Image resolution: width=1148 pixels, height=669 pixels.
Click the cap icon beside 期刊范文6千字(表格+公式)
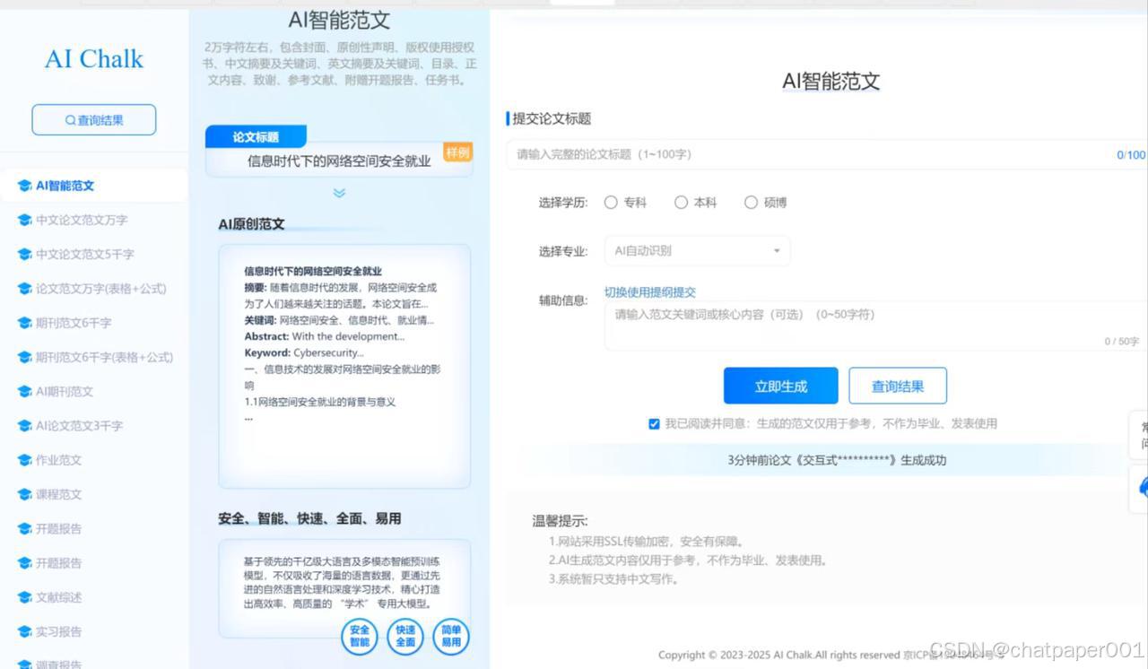(24, 357)
